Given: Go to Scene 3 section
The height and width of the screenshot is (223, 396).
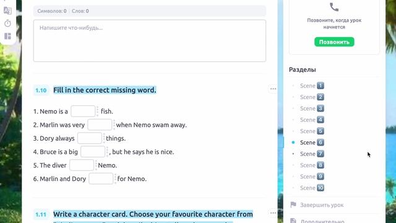Looking at the screenshot, I should pyautogui.click(x=312, y=108).
